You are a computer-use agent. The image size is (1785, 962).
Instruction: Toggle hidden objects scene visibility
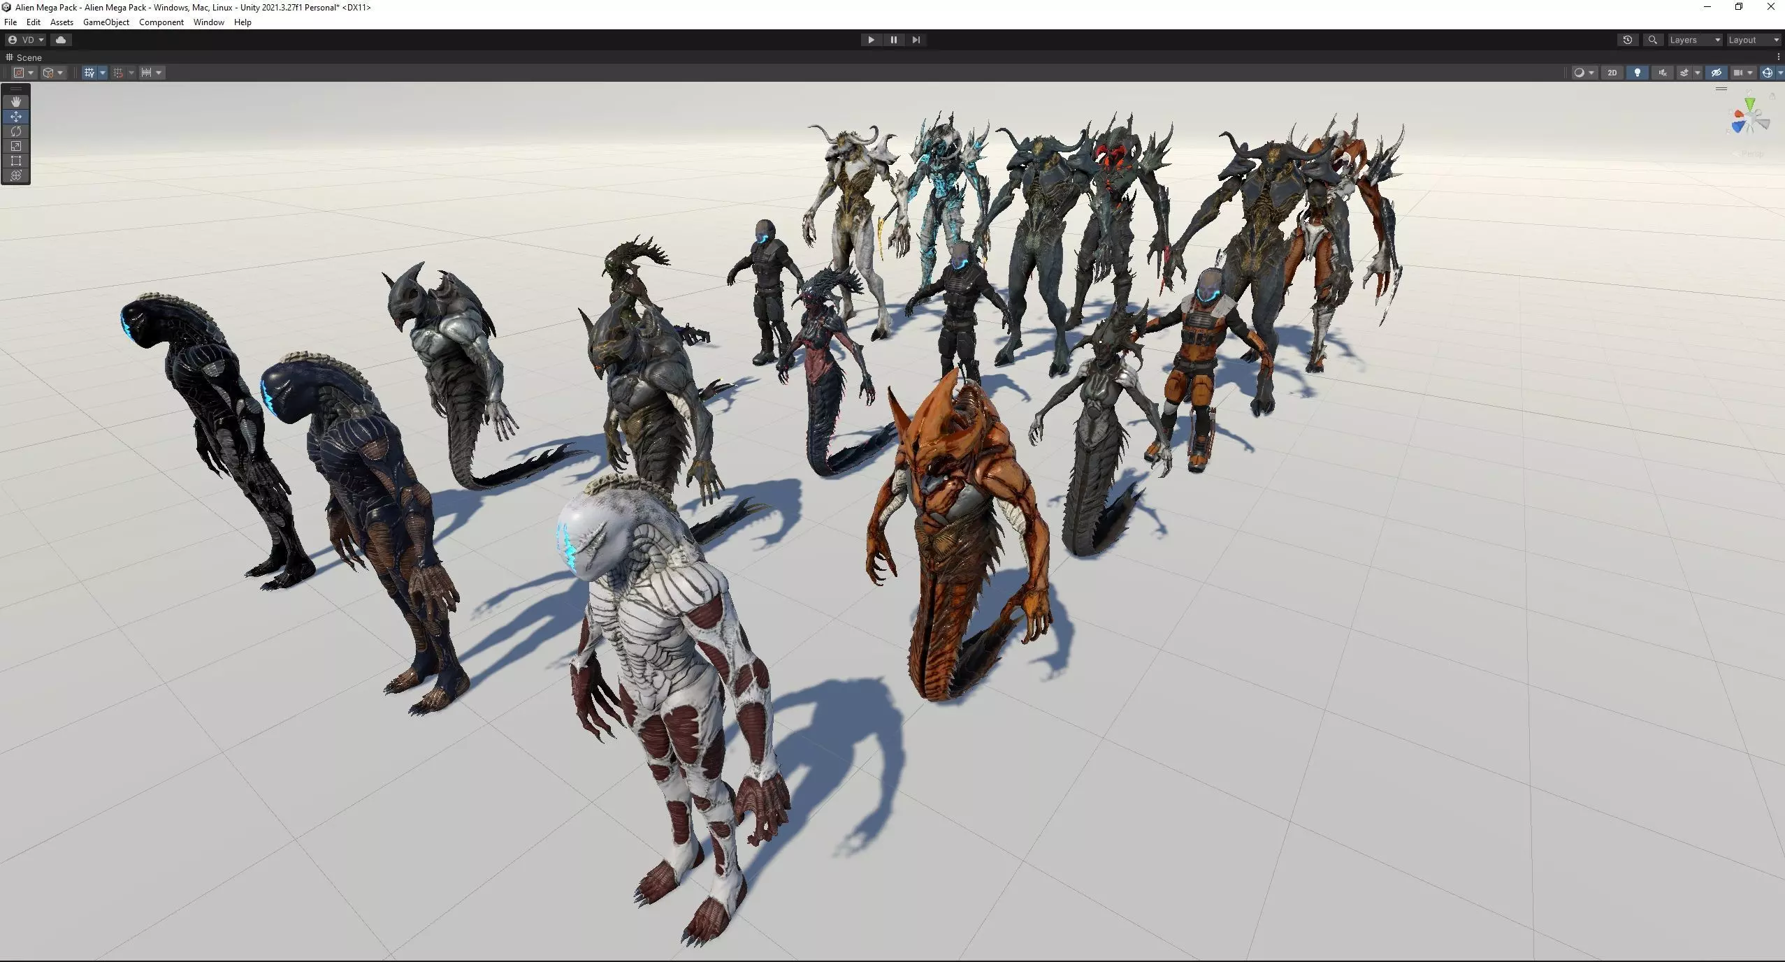[1717, 73]
